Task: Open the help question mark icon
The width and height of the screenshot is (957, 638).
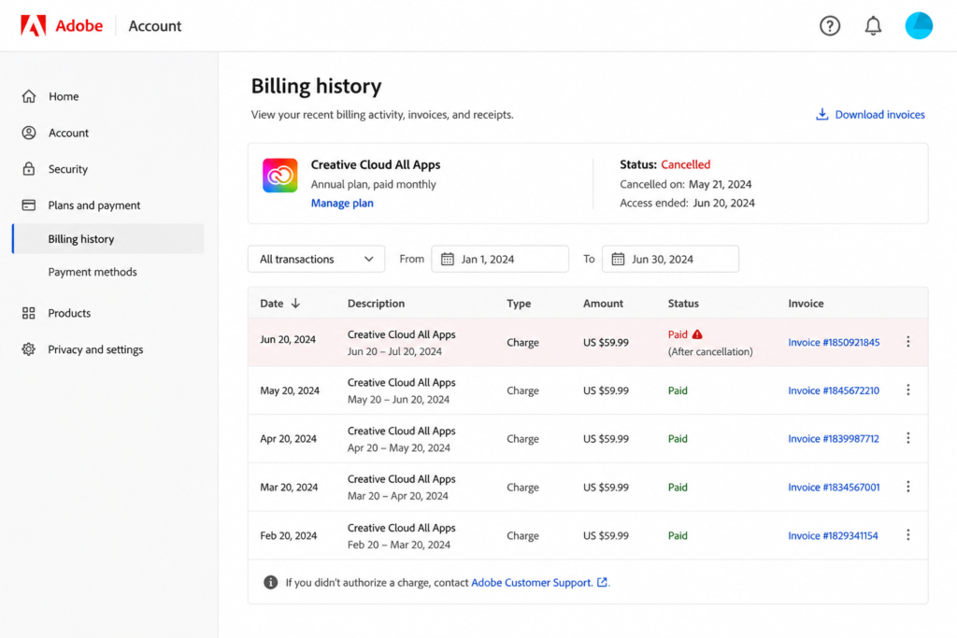Action: click(x=830, y=25)
